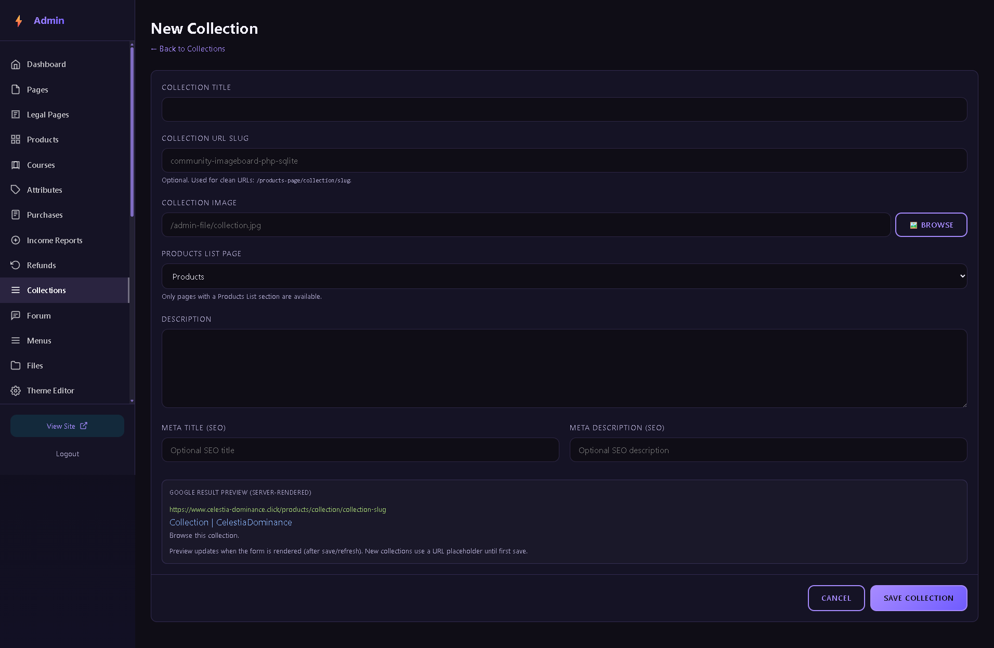Click the green preview URL text
Image resolution: width=994 pixels, height=648 pixels.
(278, 509)
